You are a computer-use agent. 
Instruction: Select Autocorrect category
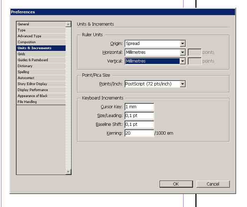[41, 78]
